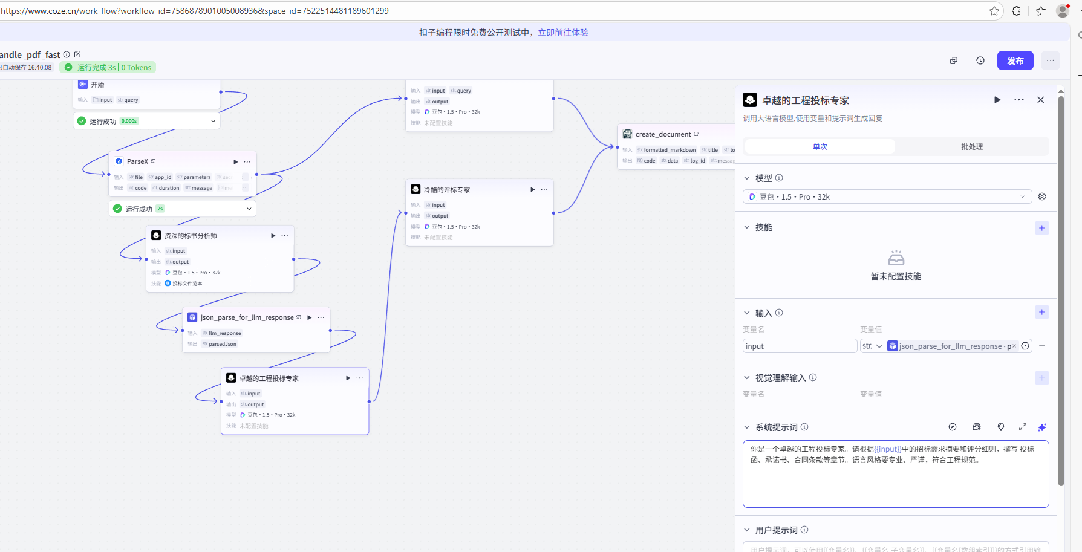Viewport: 1082px width, 552px height.
Task: Select the 单次 tab
Action: tap(820, 146)
